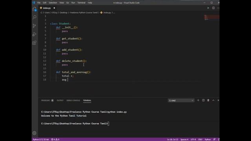251x141 pixels.
Task: Open the Search view in activity bar
Action: (35, 17)
